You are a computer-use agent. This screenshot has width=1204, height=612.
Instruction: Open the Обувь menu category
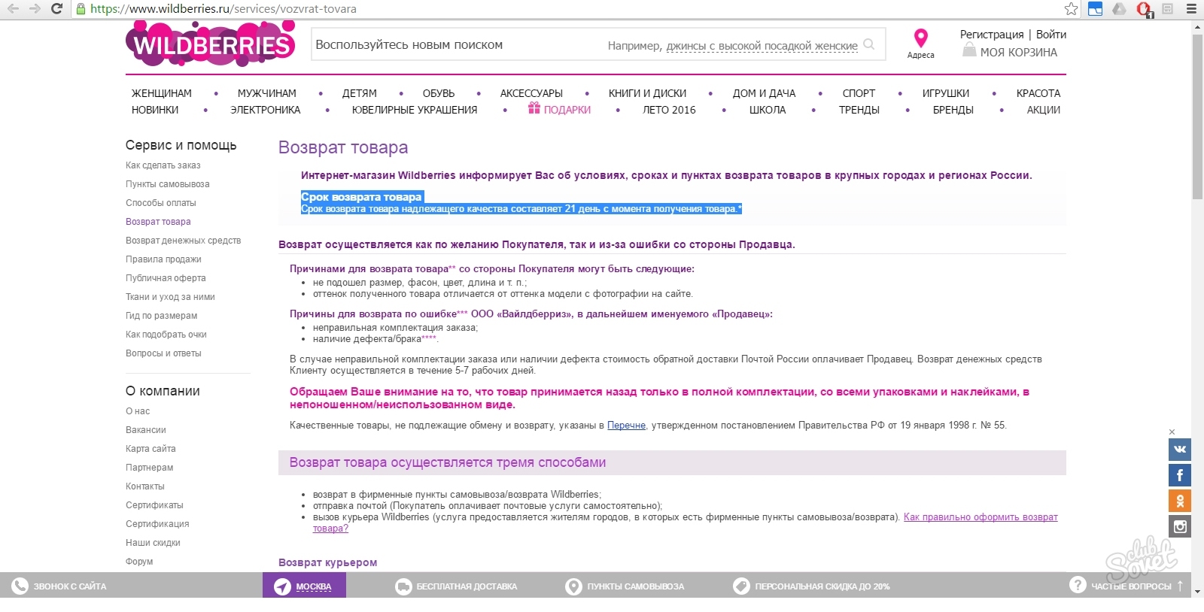point(439,93)
